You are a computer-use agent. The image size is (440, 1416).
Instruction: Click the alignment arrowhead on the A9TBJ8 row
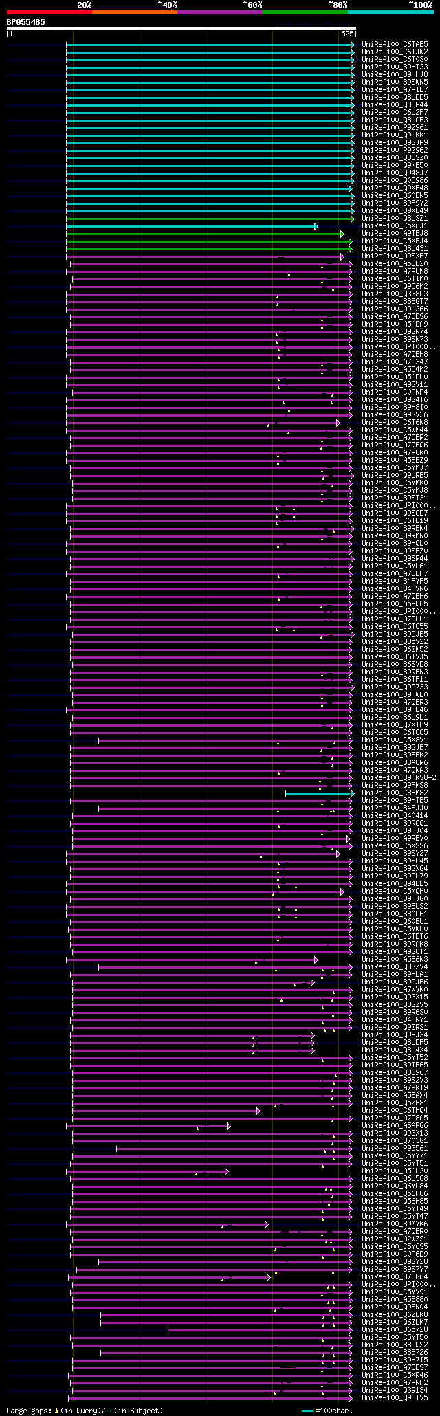(342, 234)
